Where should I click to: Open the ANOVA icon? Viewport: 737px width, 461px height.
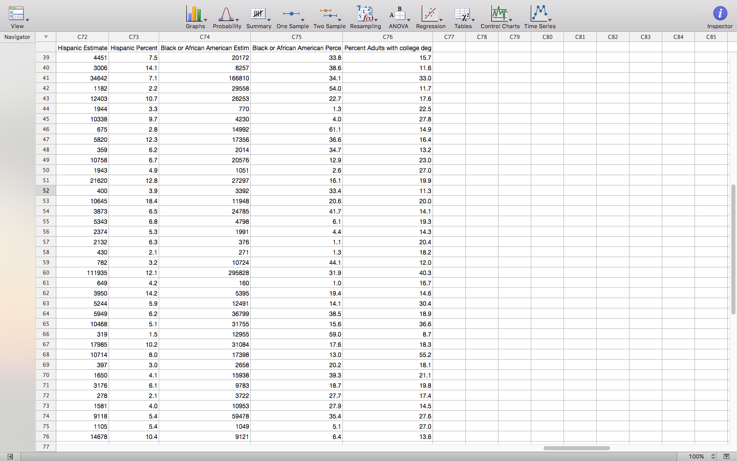pyautogui.click(x=397, y=14)
